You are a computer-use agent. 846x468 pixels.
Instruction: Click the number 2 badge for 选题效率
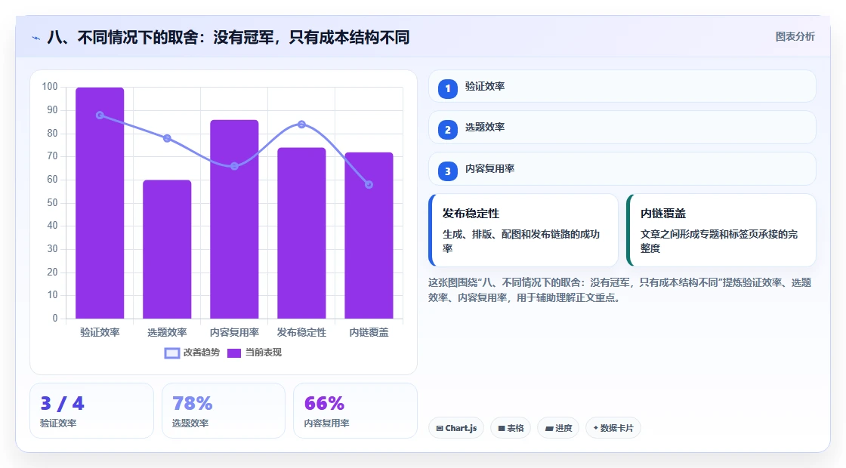coord(447,130)
